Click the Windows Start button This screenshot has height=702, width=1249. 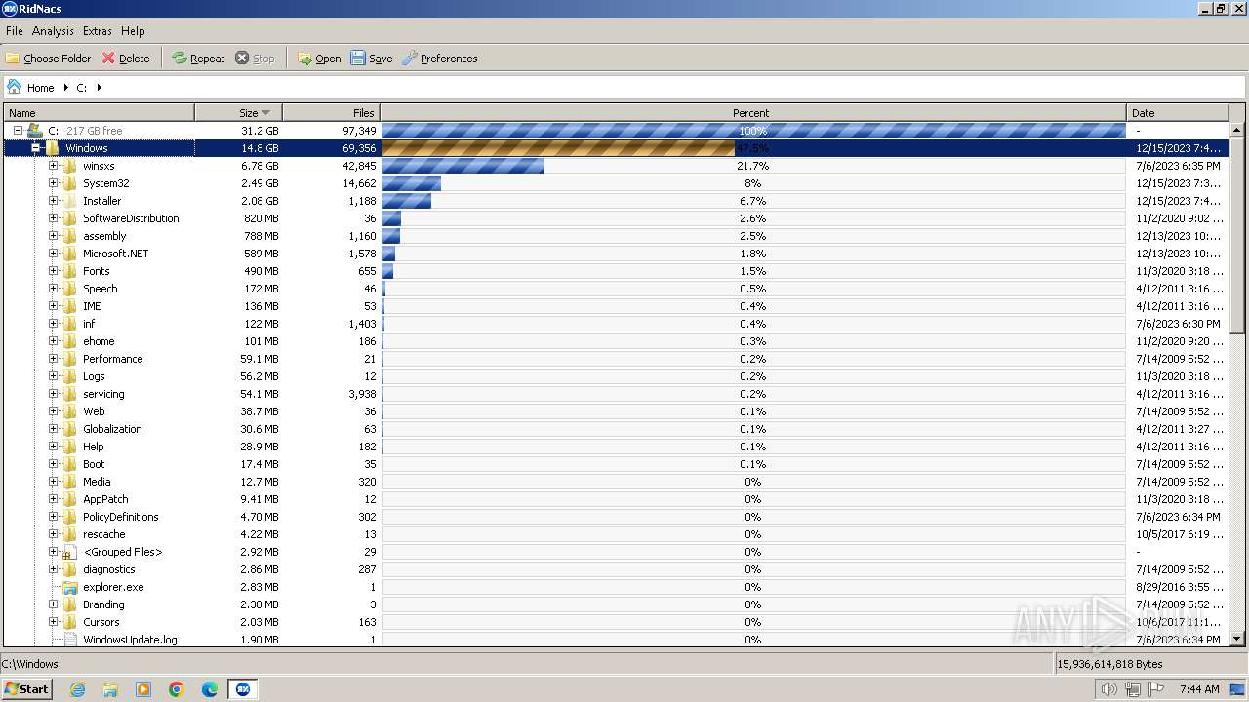pos(27,689)
